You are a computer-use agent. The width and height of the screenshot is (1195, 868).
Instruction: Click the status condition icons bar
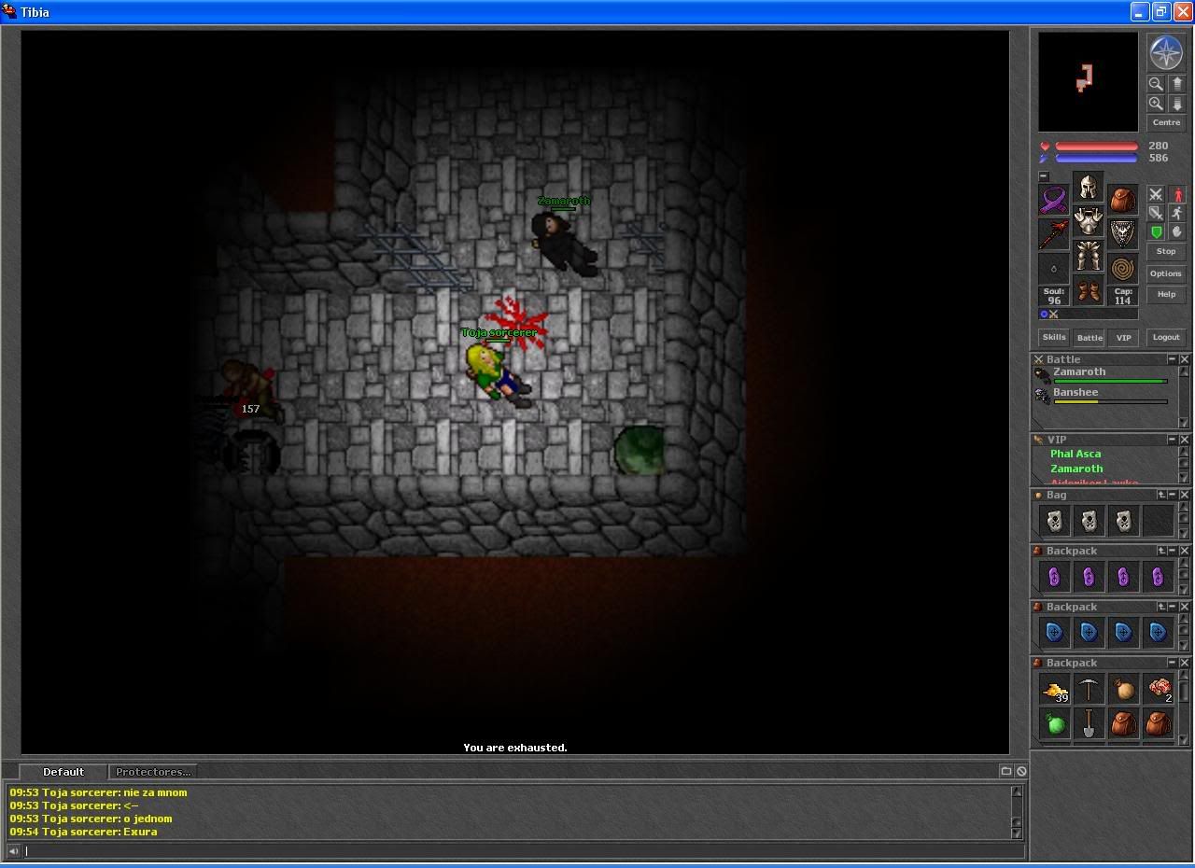pos(1088,315)
